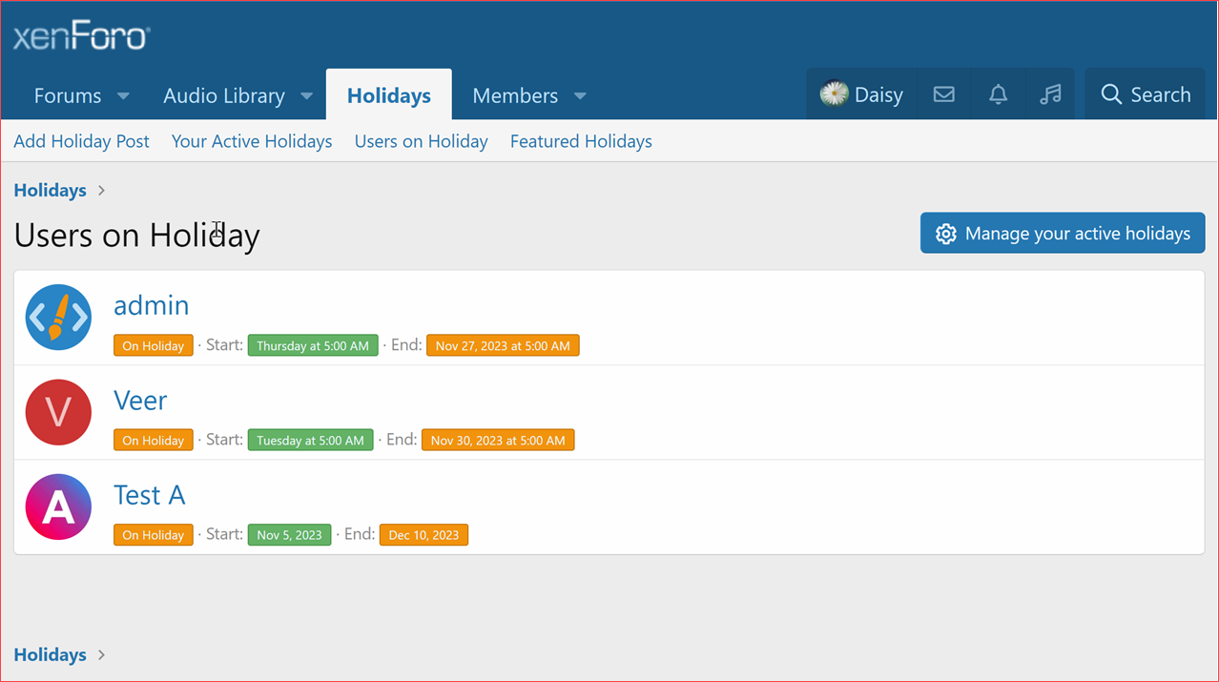Click the Holidays breadcrumb link
Viewport: 1219px width, 682px height.
pos(50,190)
